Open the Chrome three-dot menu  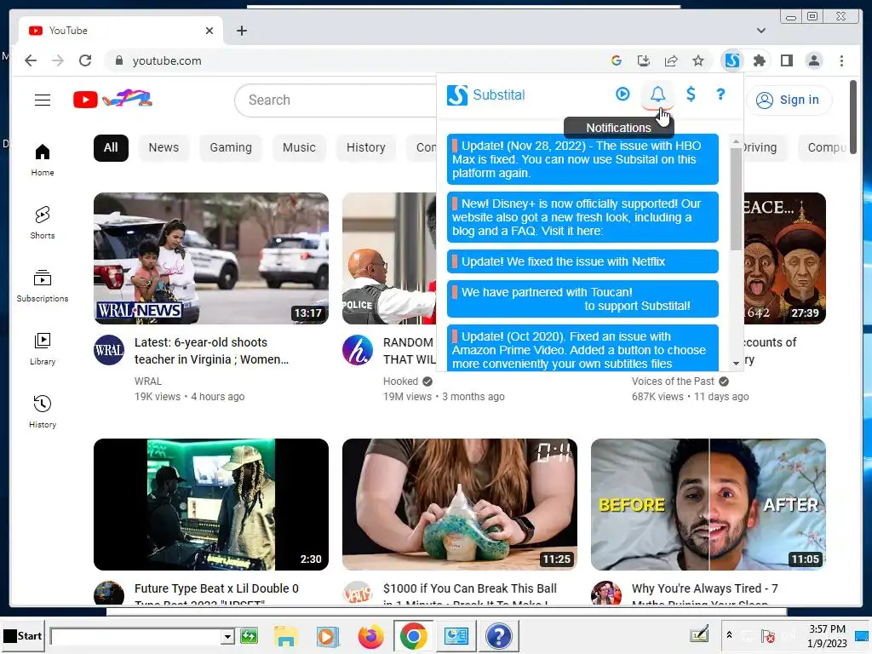[x=841, y=60]
